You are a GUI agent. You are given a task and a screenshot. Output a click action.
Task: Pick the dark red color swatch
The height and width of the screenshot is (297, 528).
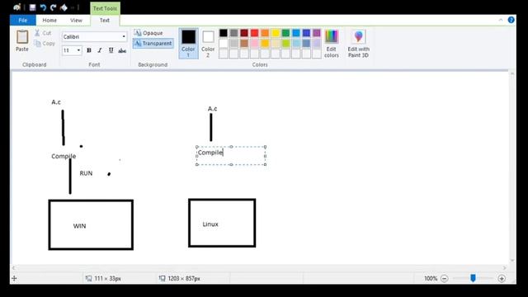244,33
